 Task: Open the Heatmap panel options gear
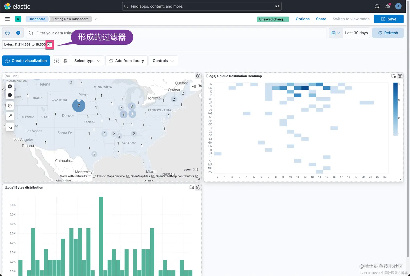click(400, 76)
